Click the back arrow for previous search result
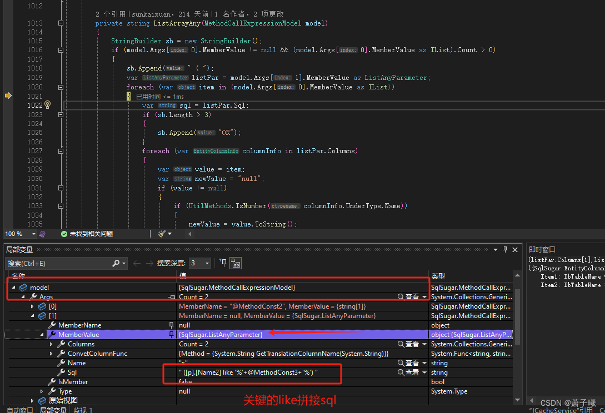 click(x=137, y=263)
